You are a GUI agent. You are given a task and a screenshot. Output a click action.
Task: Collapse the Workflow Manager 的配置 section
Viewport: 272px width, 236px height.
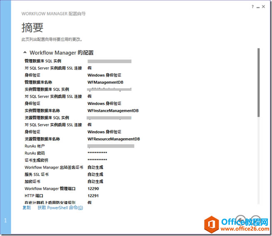pos(25,52)
